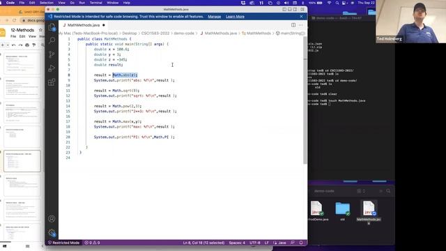Dismiss the Restricted Mode banner
Screen dimensions: 446x251
(301, 17)
